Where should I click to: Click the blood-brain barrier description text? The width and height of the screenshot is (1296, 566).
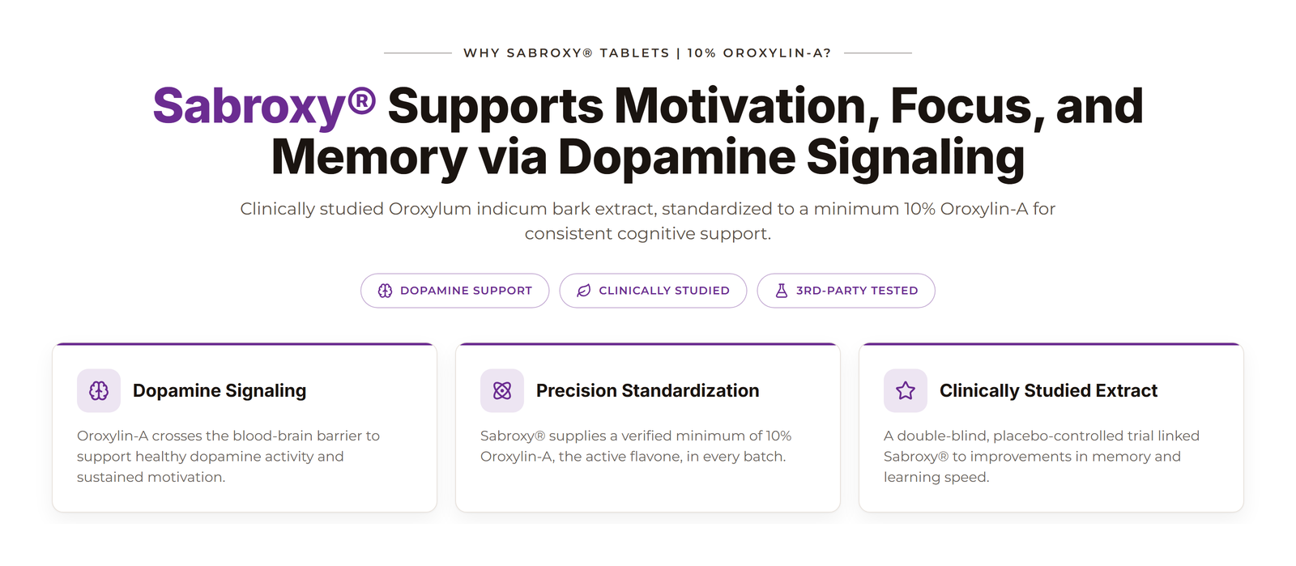tap(228, 457)
